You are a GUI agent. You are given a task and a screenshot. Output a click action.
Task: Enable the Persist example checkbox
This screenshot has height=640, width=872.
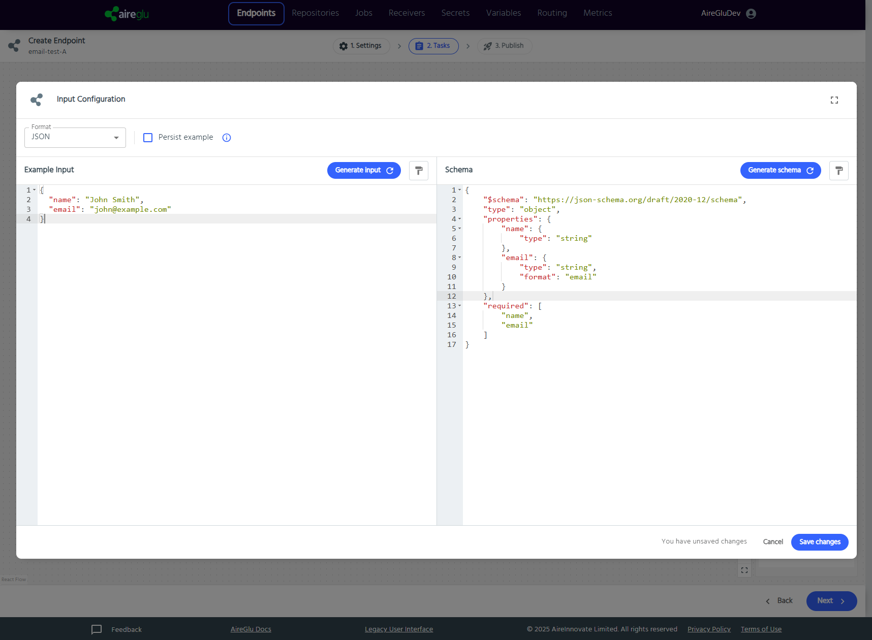(x=148, y=138)
